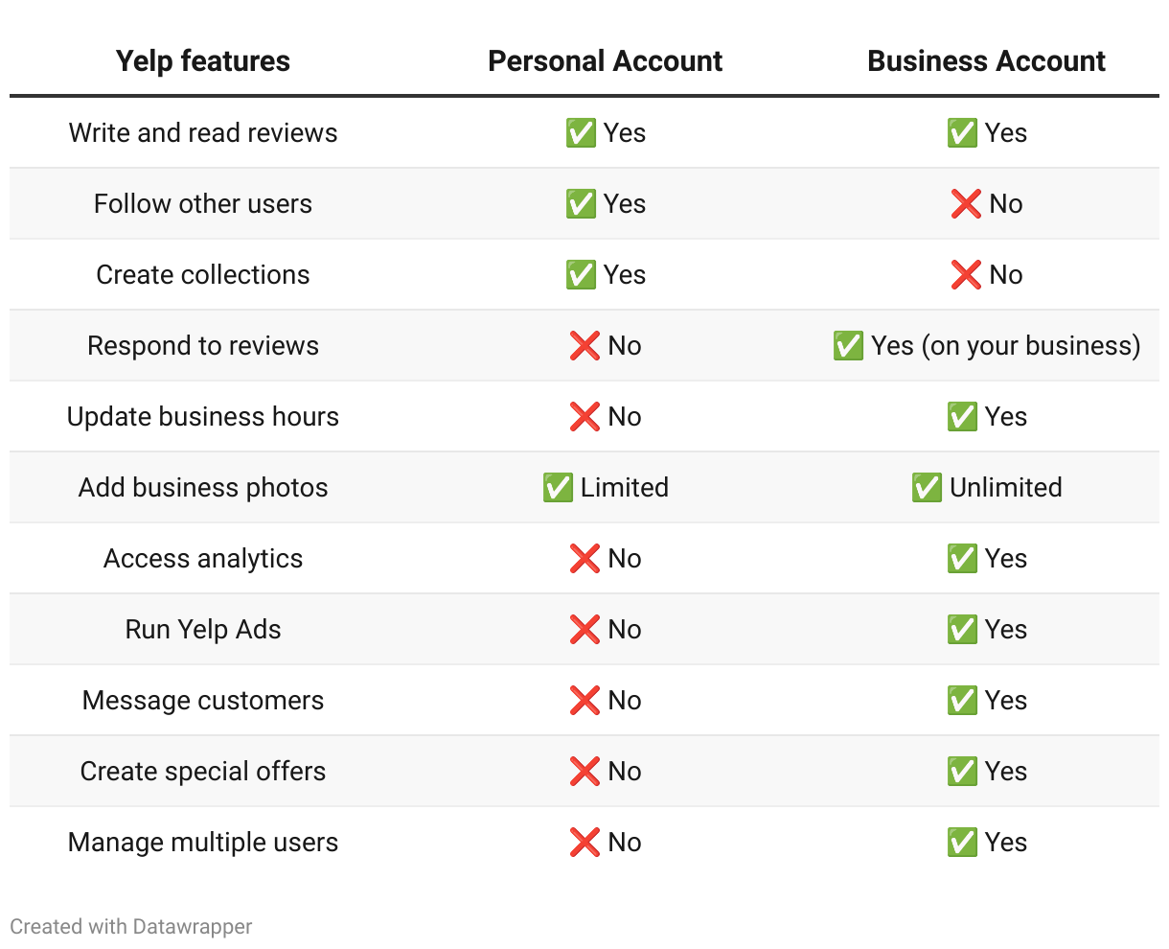
Task: Select the 'Update business hours' row label
Action: coord(203,416)
